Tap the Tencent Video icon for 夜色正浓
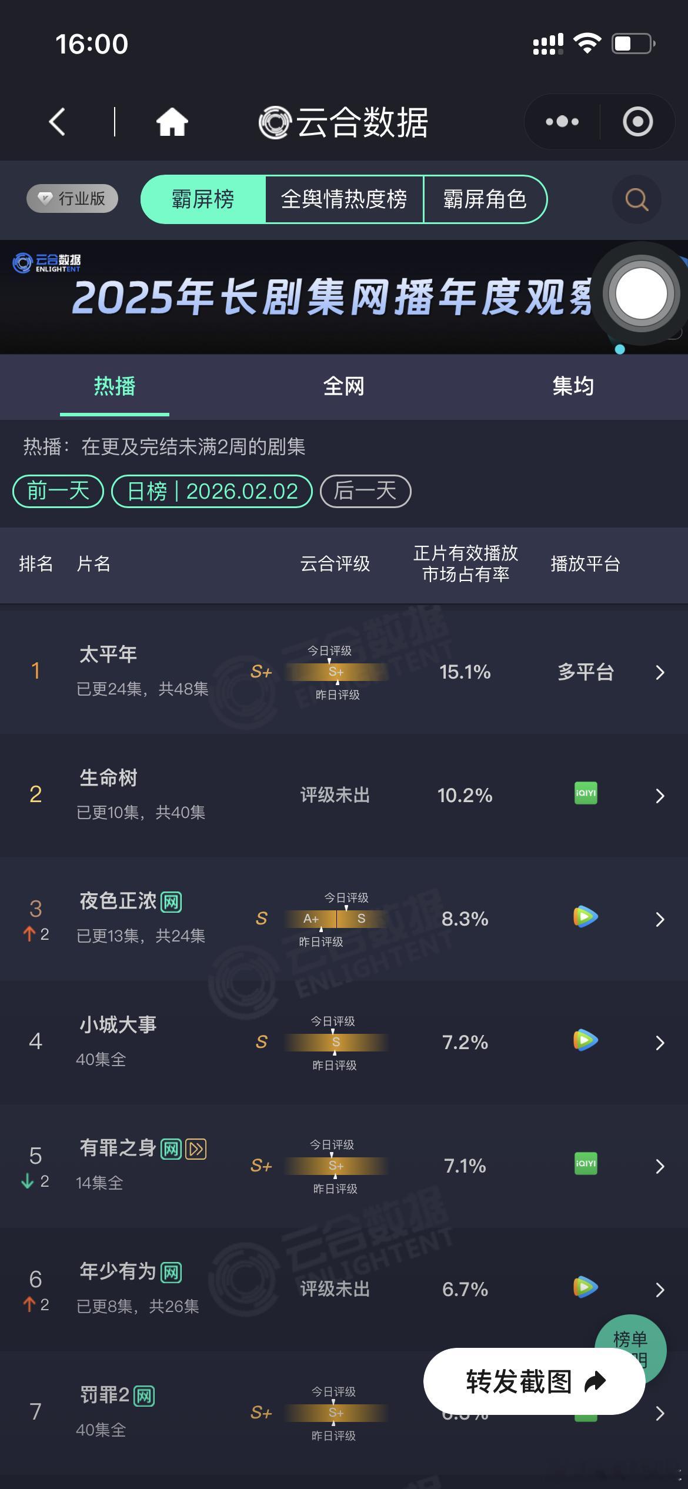688x1489 pixels. pyautogui.click(x=585, y=917)
